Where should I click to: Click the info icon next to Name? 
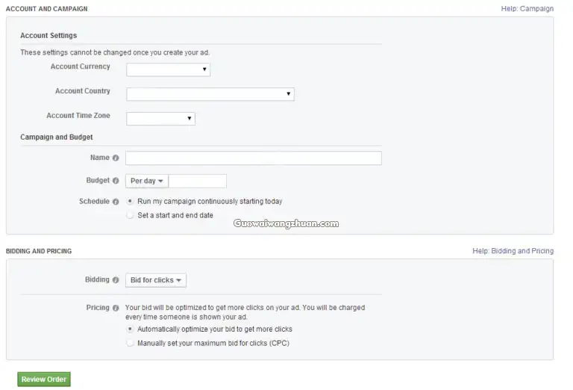(116, 158)
